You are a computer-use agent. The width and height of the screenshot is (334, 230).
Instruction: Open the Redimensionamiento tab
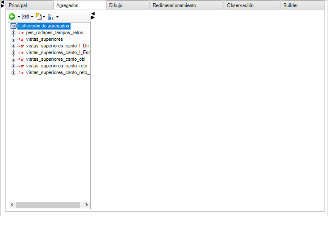tap(187, 5)
